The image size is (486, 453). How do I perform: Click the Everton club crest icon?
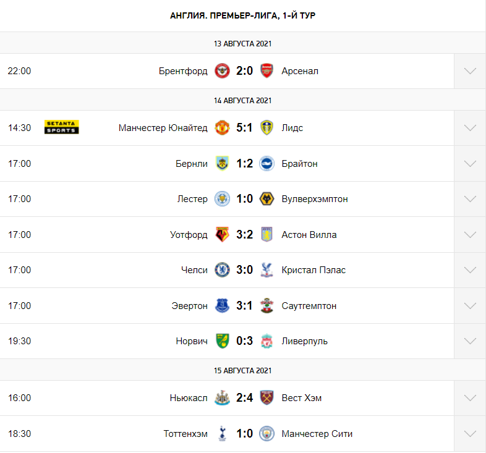[x=222, y=306]
